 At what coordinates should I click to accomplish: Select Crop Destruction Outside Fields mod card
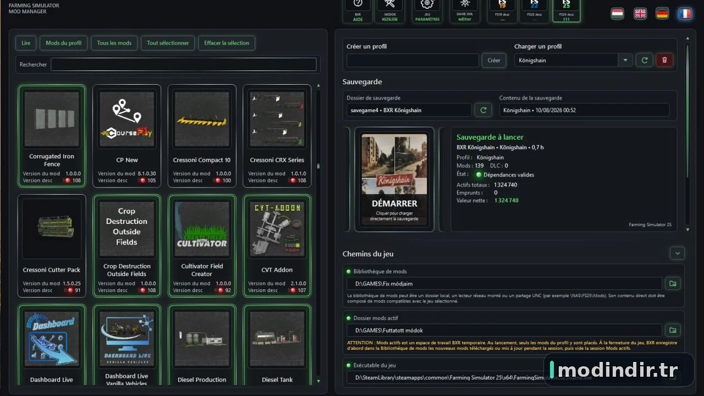pyautogui.click(x=127, y=246)
